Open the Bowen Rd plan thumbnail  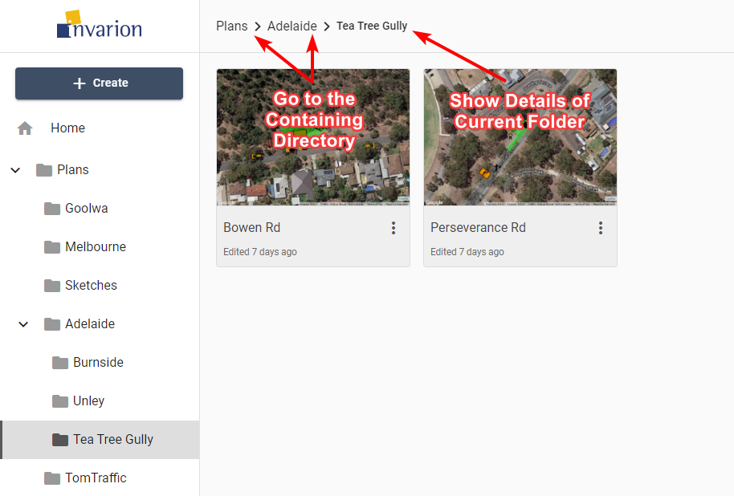click(x=313, y=137)
